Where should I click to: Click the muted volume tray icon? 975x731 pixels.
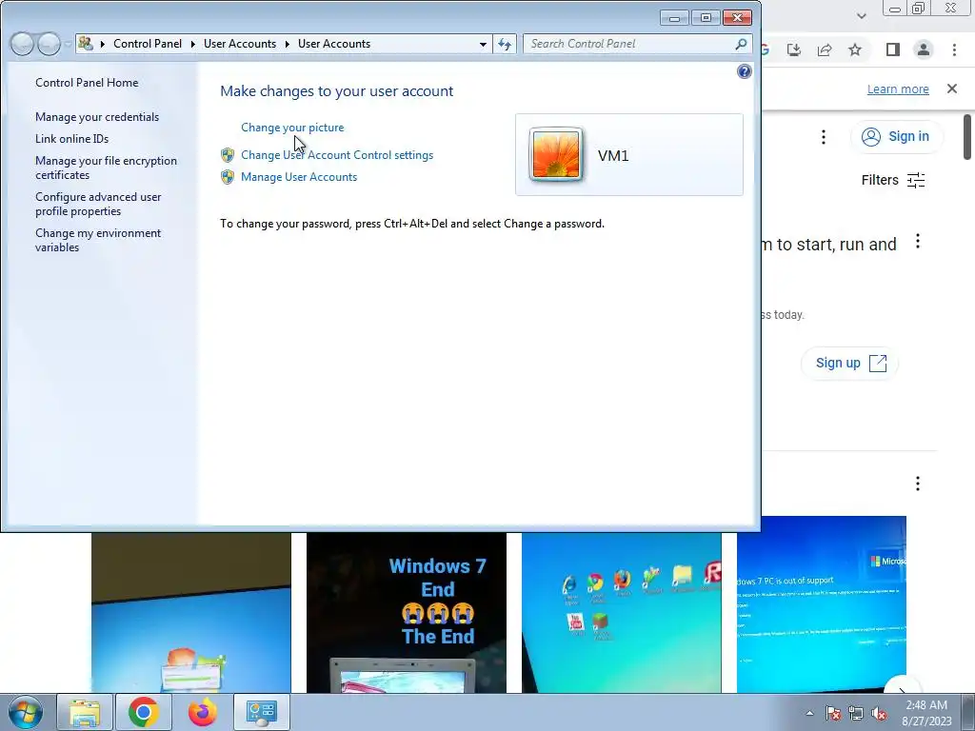[x=879, y=713]
